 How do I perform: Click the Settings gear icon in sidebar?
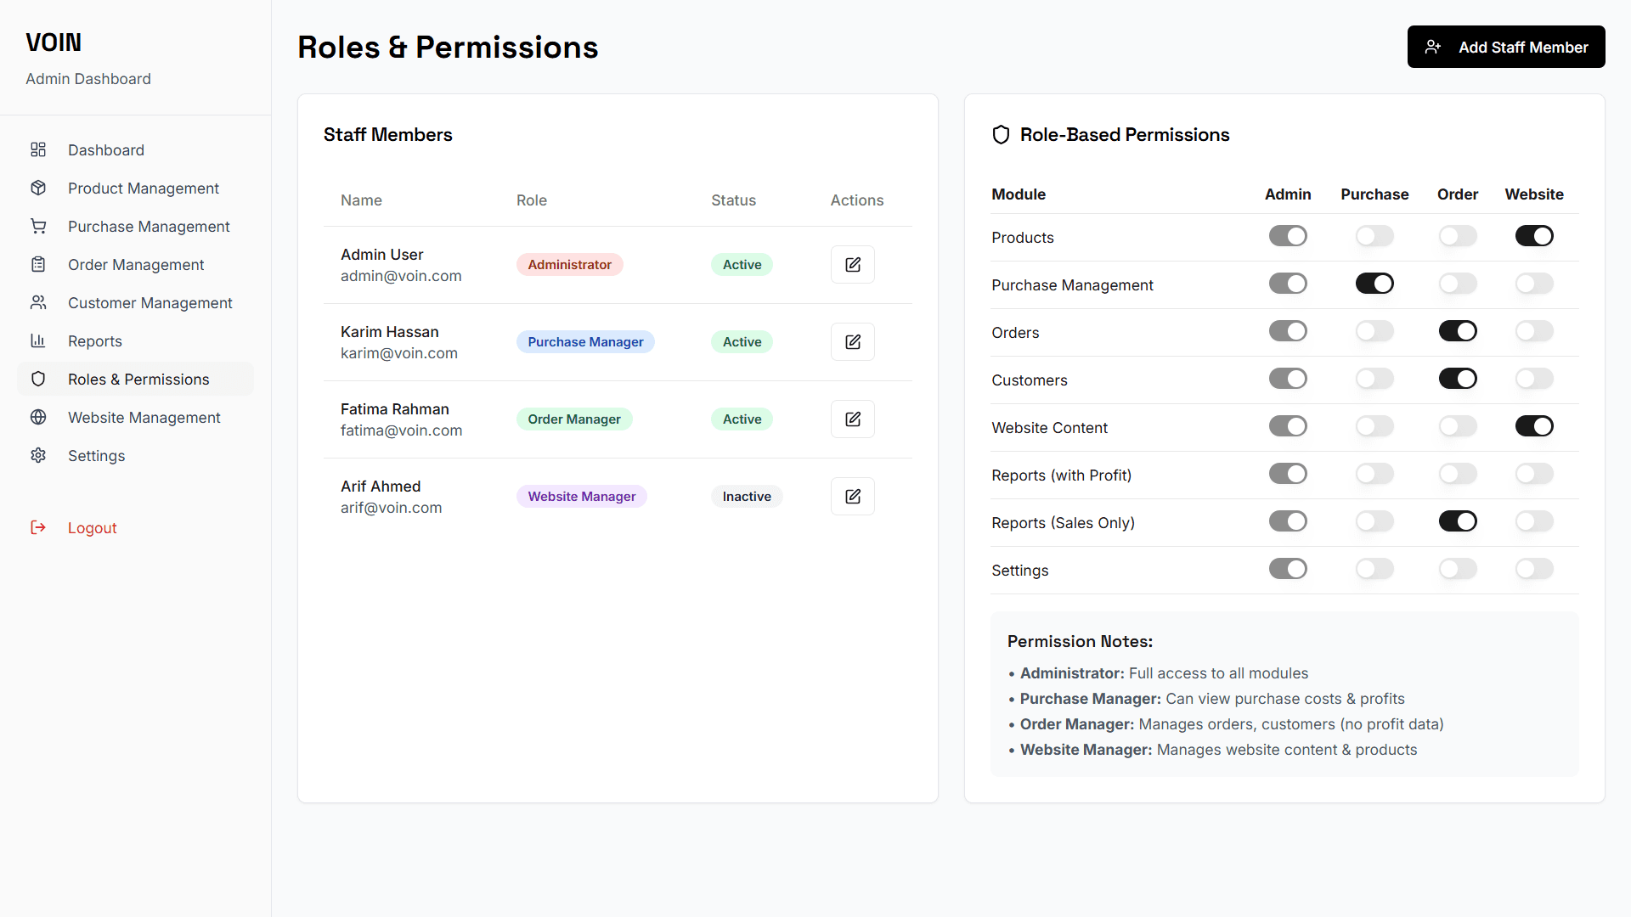(38, 456)
